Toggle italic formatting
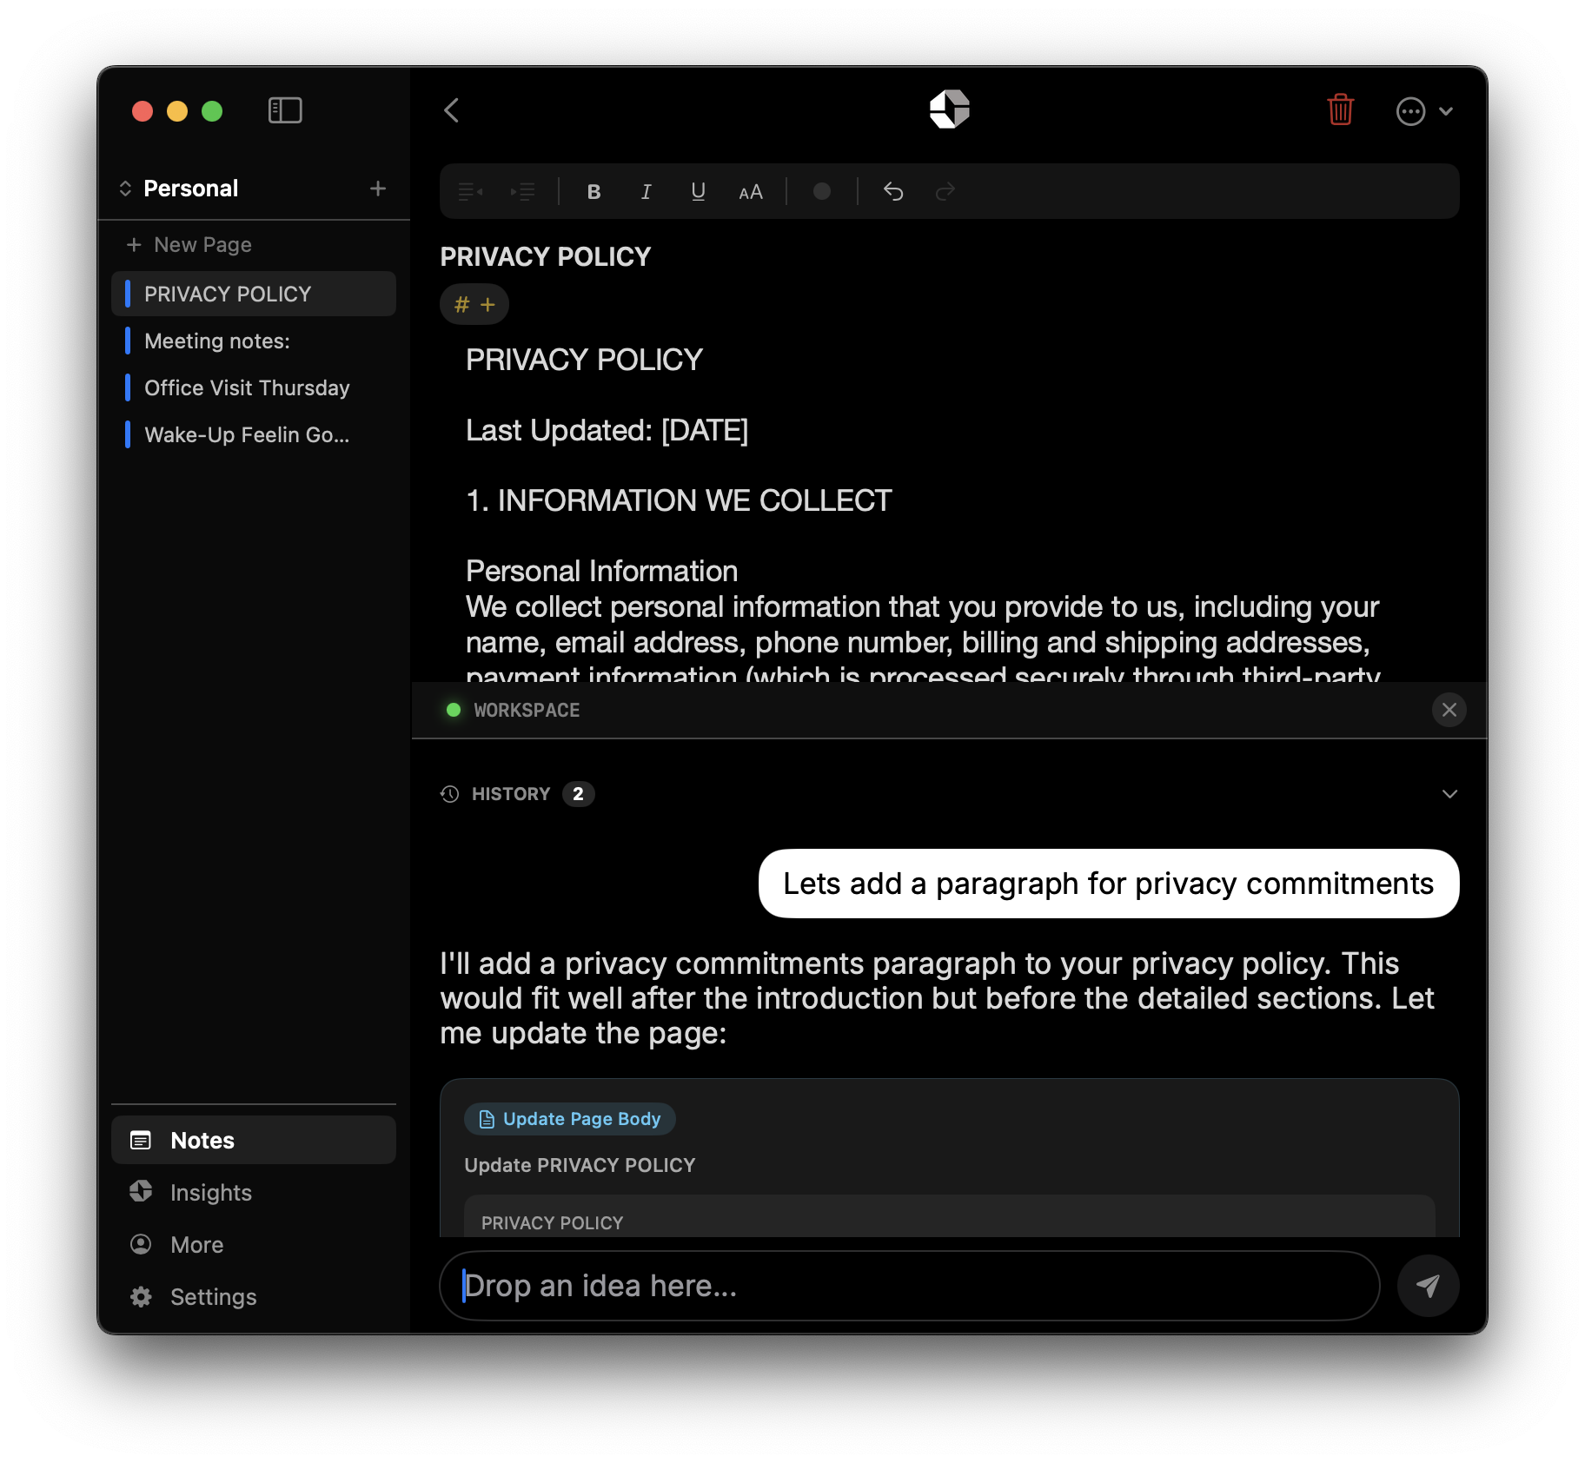The height and width of the screenshot is (1463, 1585). [x=646, y=191]
